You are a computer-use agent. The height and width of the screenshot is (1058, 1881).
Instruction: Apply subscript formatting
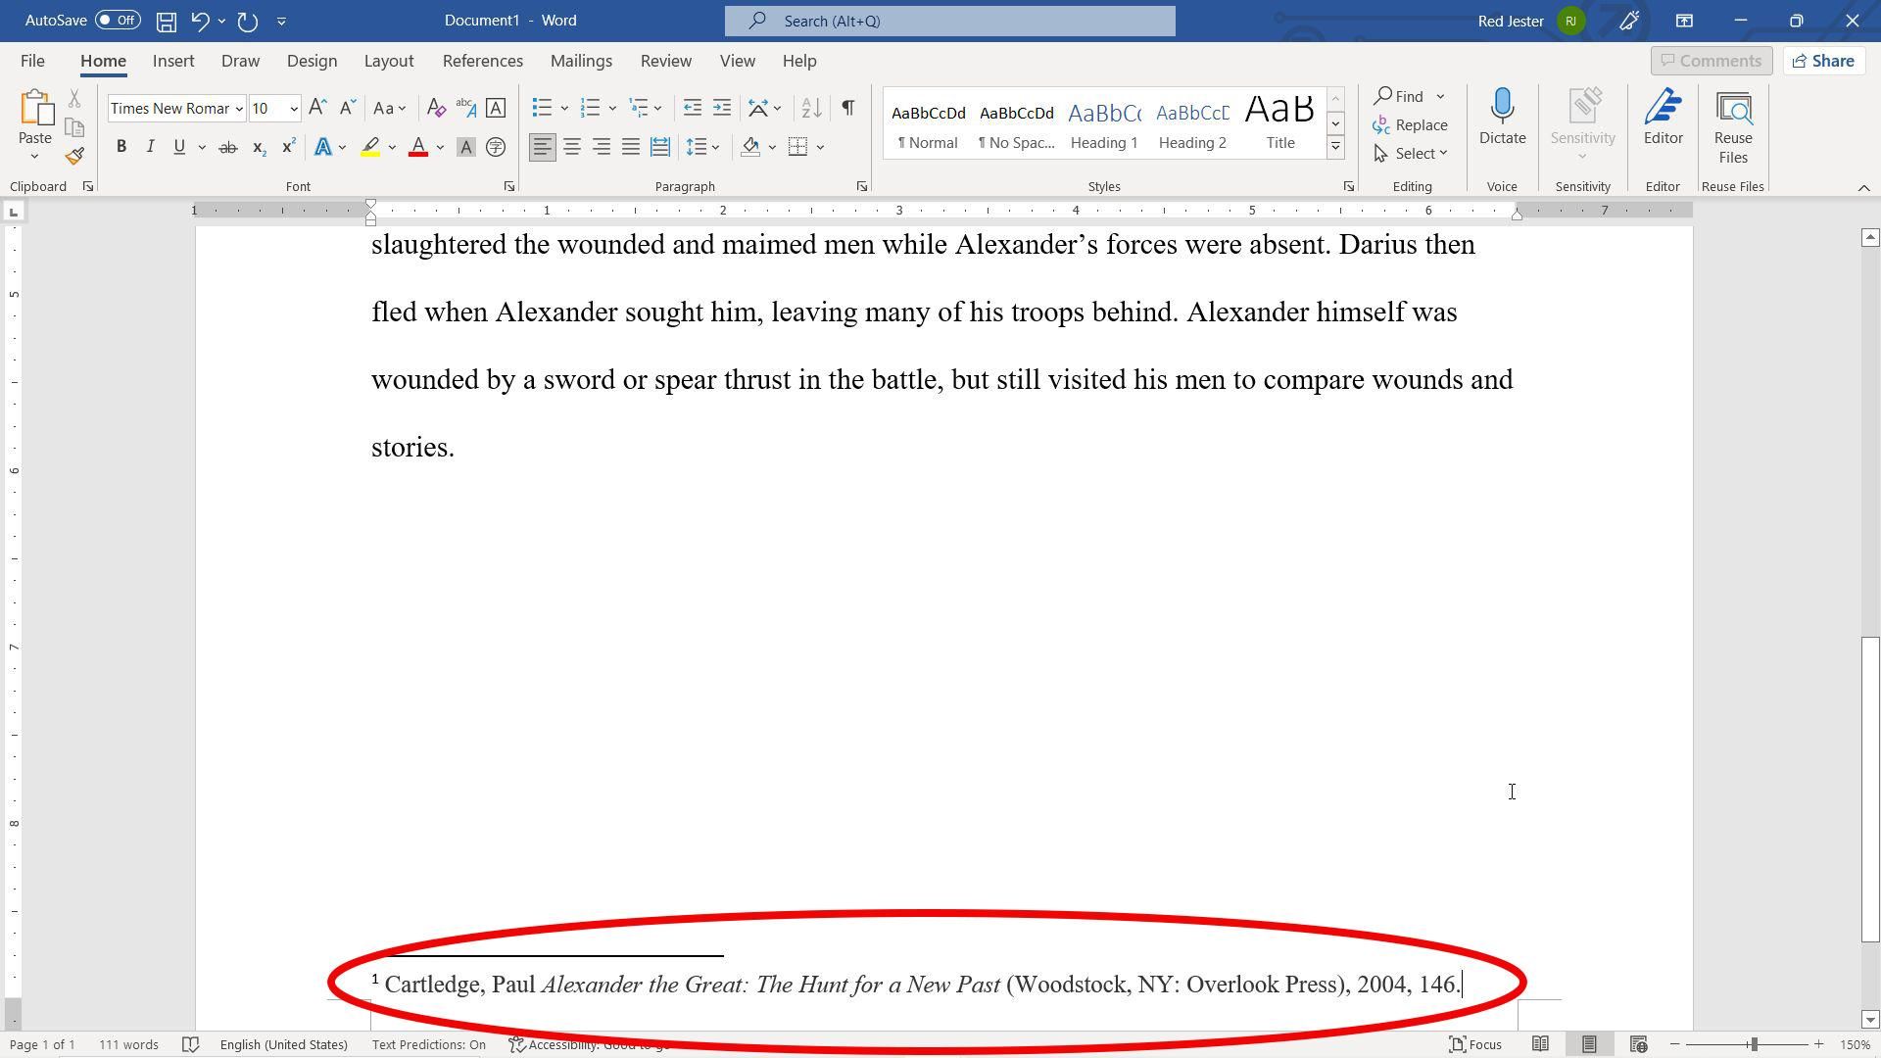tap(258, 147)
